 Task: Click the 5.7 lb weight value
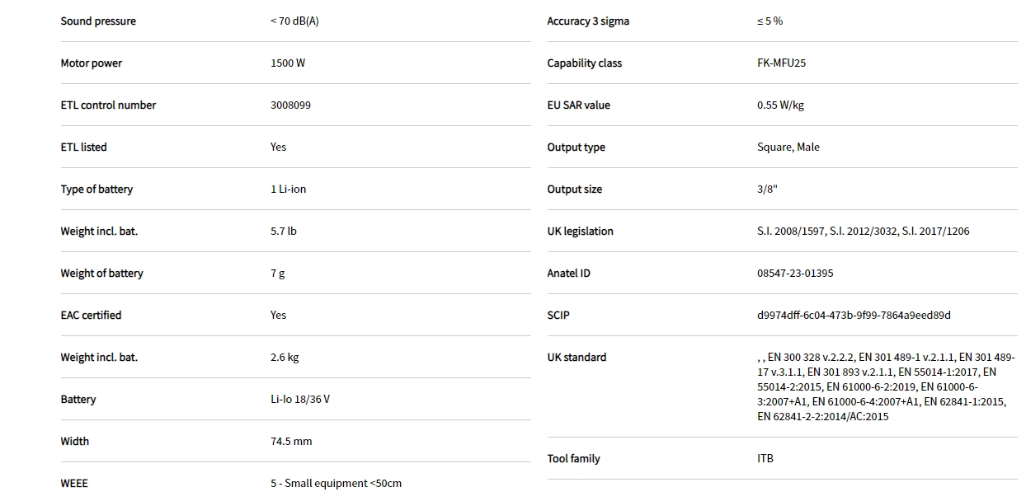pos(283,232)
